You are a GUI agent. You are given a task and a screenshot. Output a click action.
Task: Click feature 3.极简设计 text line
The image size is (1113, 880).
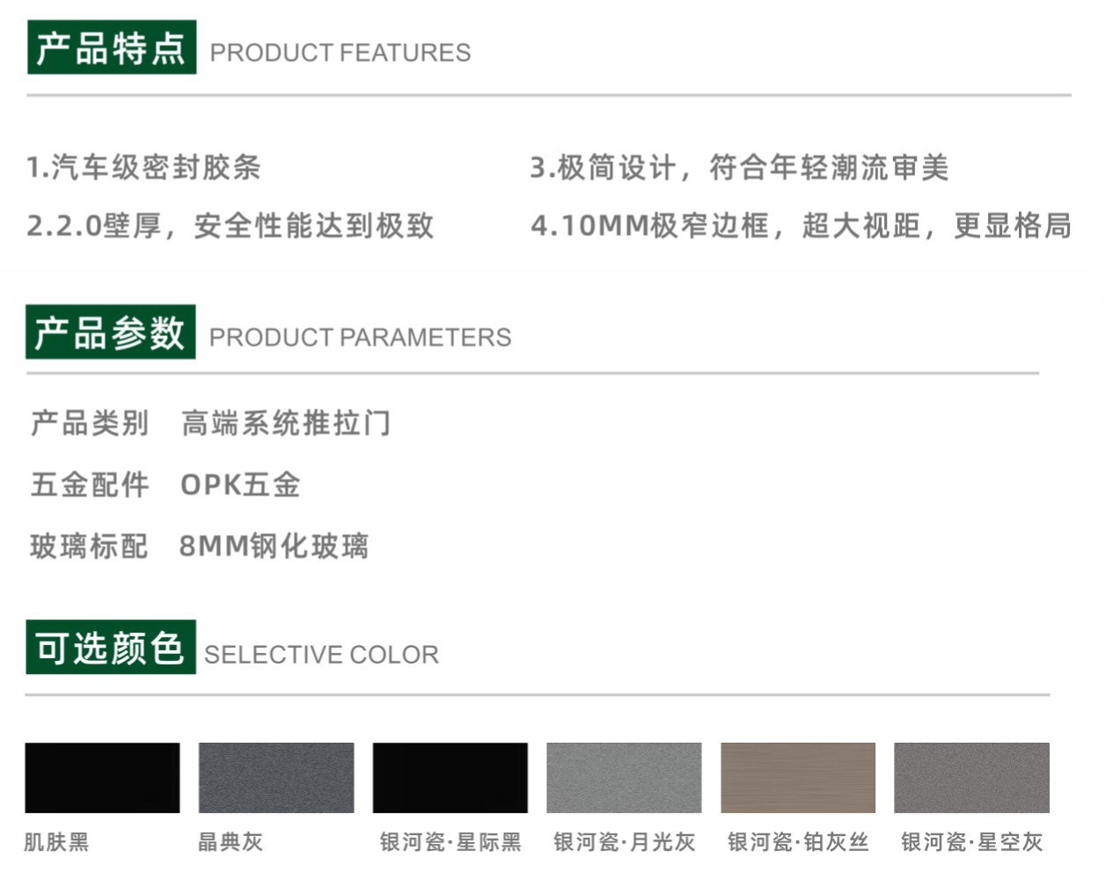click(x=739, y=167)
